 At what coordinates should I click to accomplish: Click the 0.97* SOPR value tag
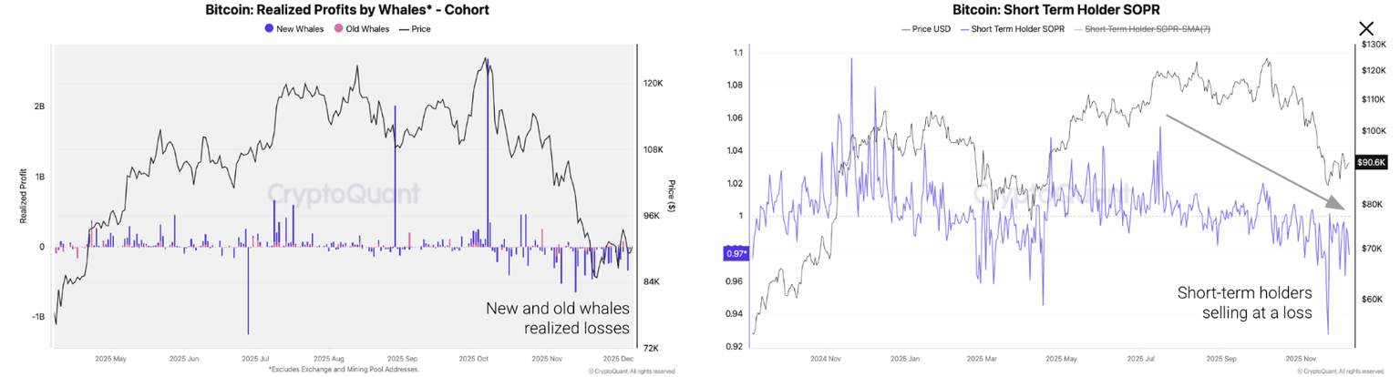pos(736,252)
